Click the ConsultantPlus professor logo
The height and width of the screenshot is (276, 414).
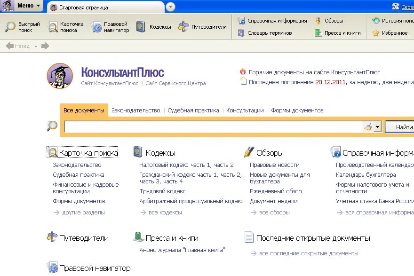60,76
